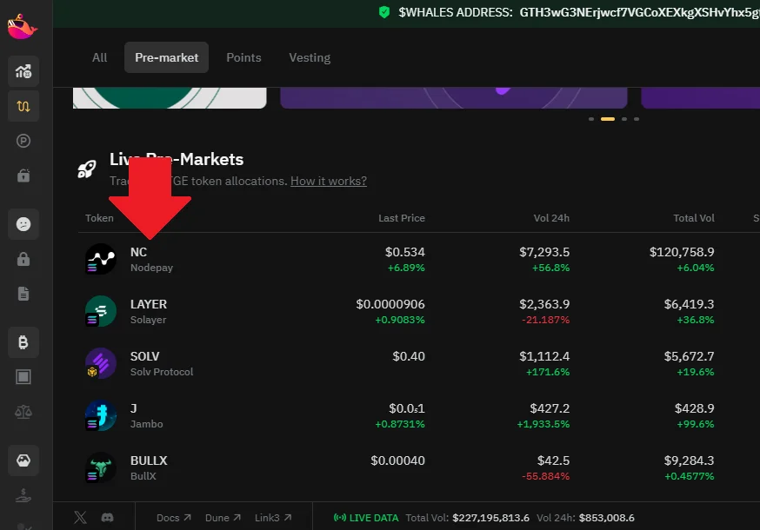Click the Solayer LAYER token logo
This screenshot has width=760, height=530.
coord(101,311)
